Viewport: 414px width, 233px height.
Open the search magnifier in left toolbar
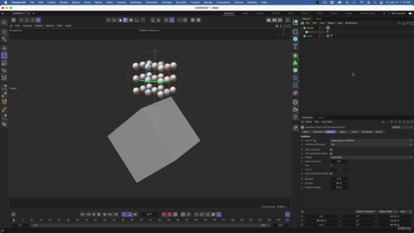(5, 23)
